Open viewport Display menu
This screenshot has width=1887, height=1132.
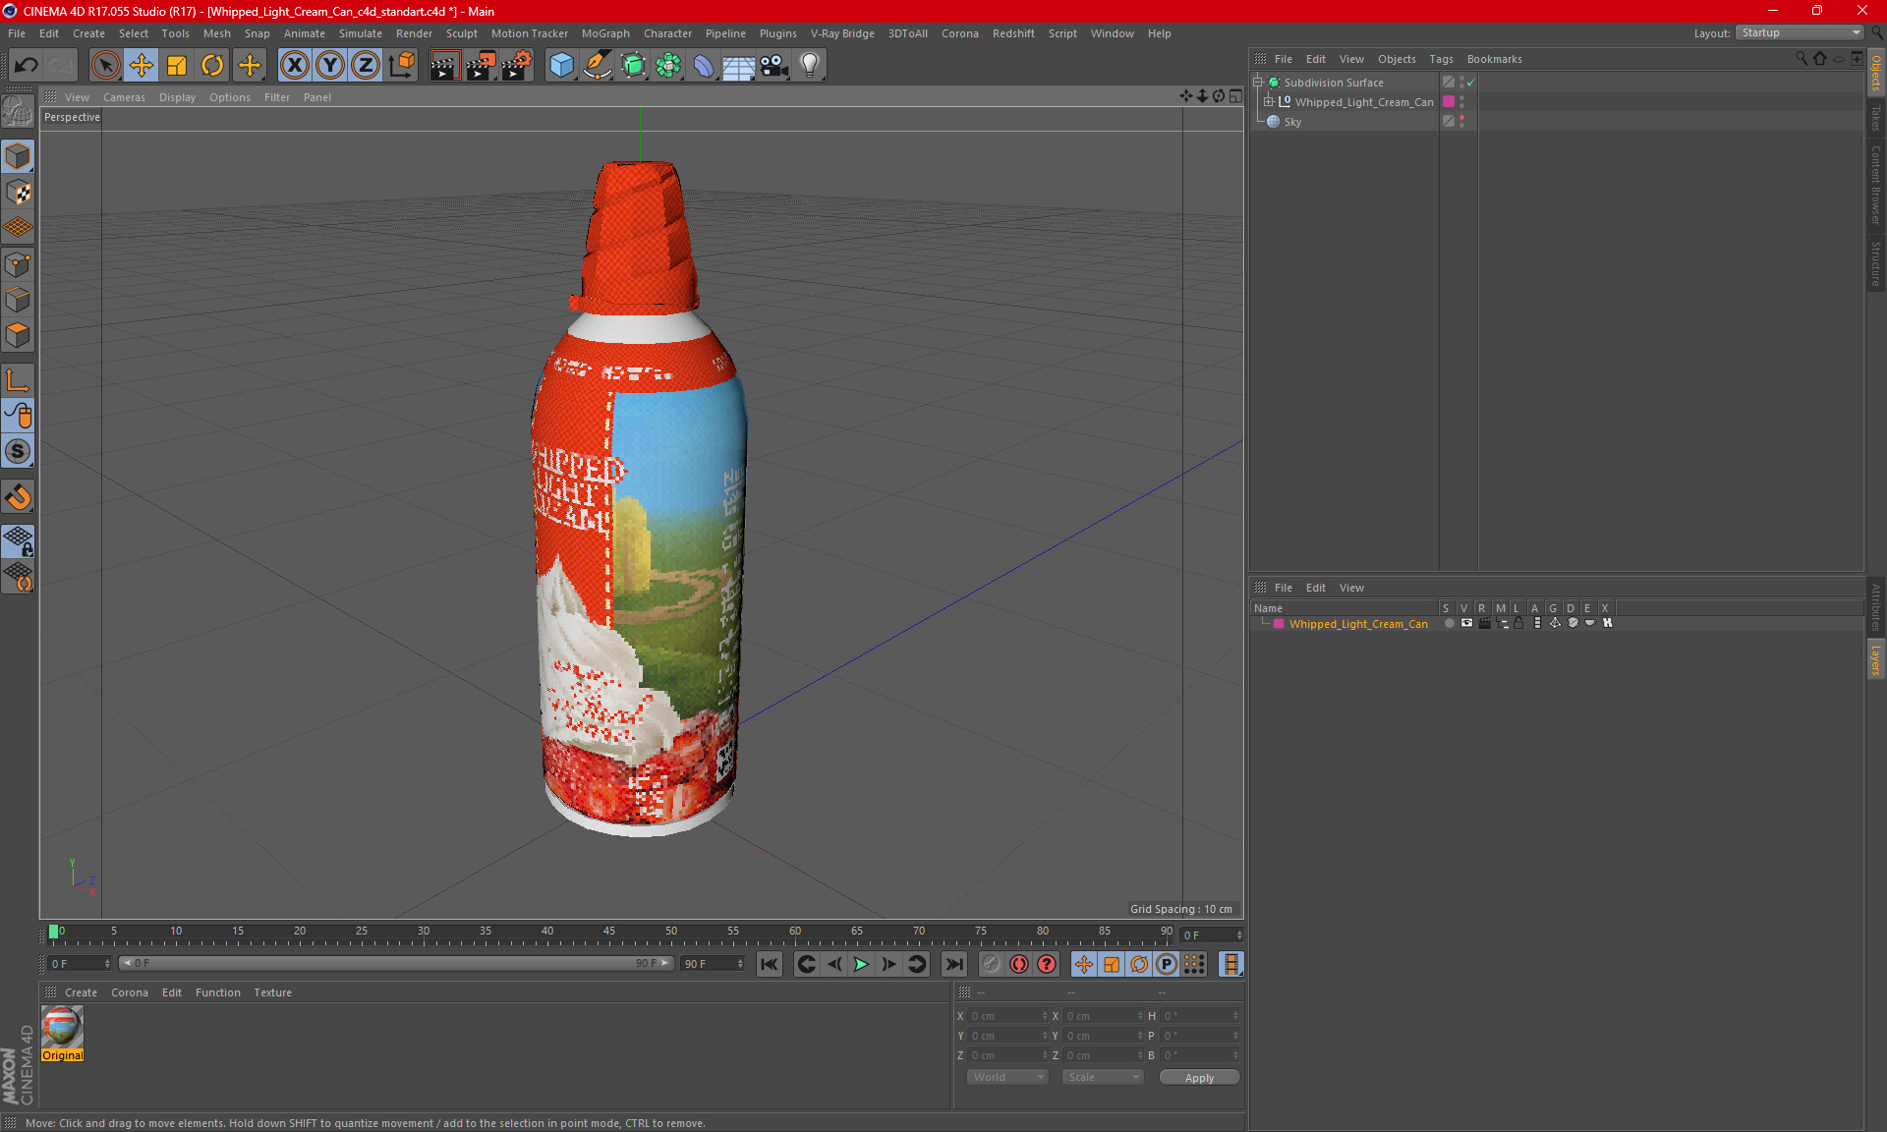click(177, 97)
